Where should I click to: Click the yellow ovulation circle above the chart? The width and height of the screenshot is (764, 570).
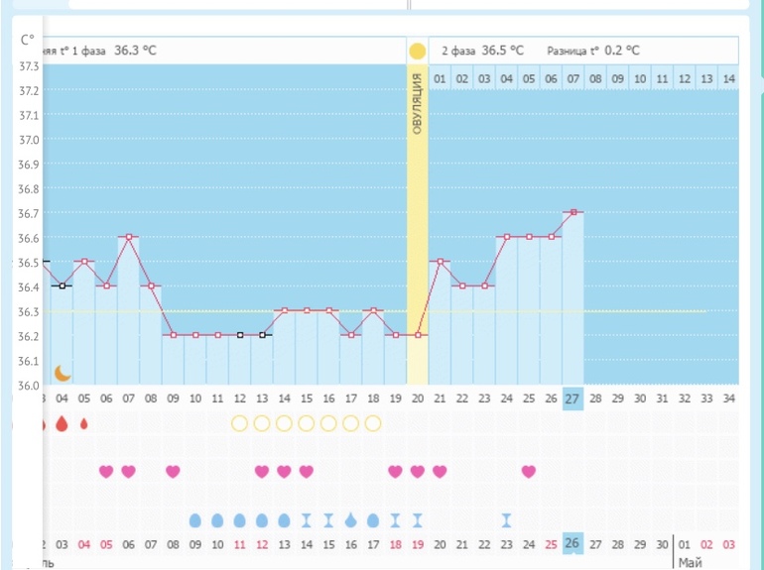click(417, 51)
